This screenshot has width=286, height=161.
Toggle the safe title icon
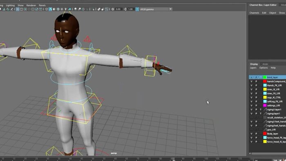coord(40,9)
